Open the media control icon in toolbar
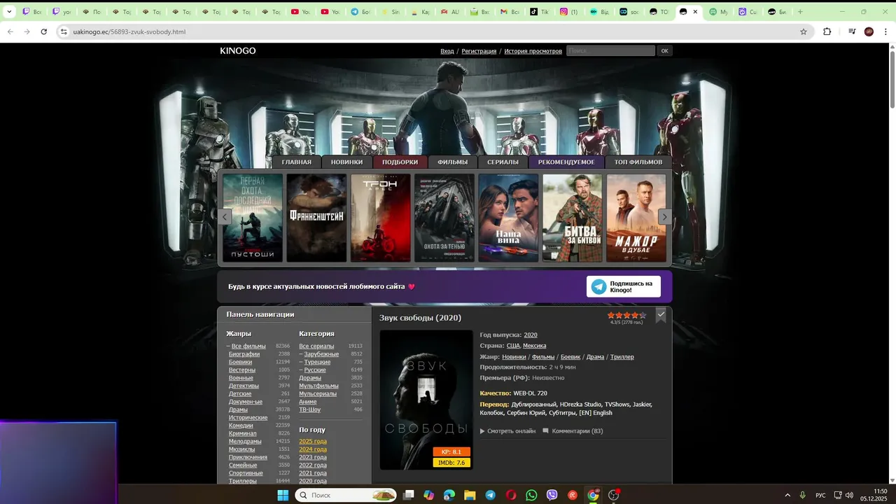Image resolution: width=896 pixels, height=504 pixels. 852,31
